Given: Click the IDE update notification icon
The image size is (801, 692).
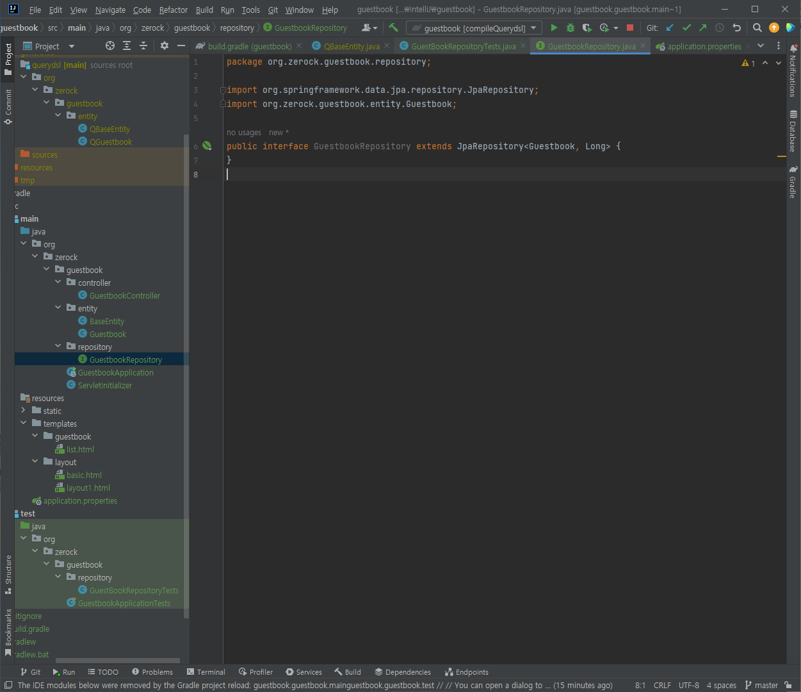Looking at the screenshot, I should 774,28.
